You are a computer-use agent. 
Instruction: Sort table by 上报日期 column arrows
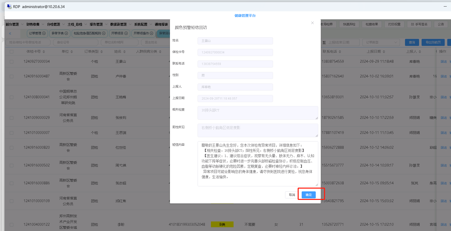(384, 52)
